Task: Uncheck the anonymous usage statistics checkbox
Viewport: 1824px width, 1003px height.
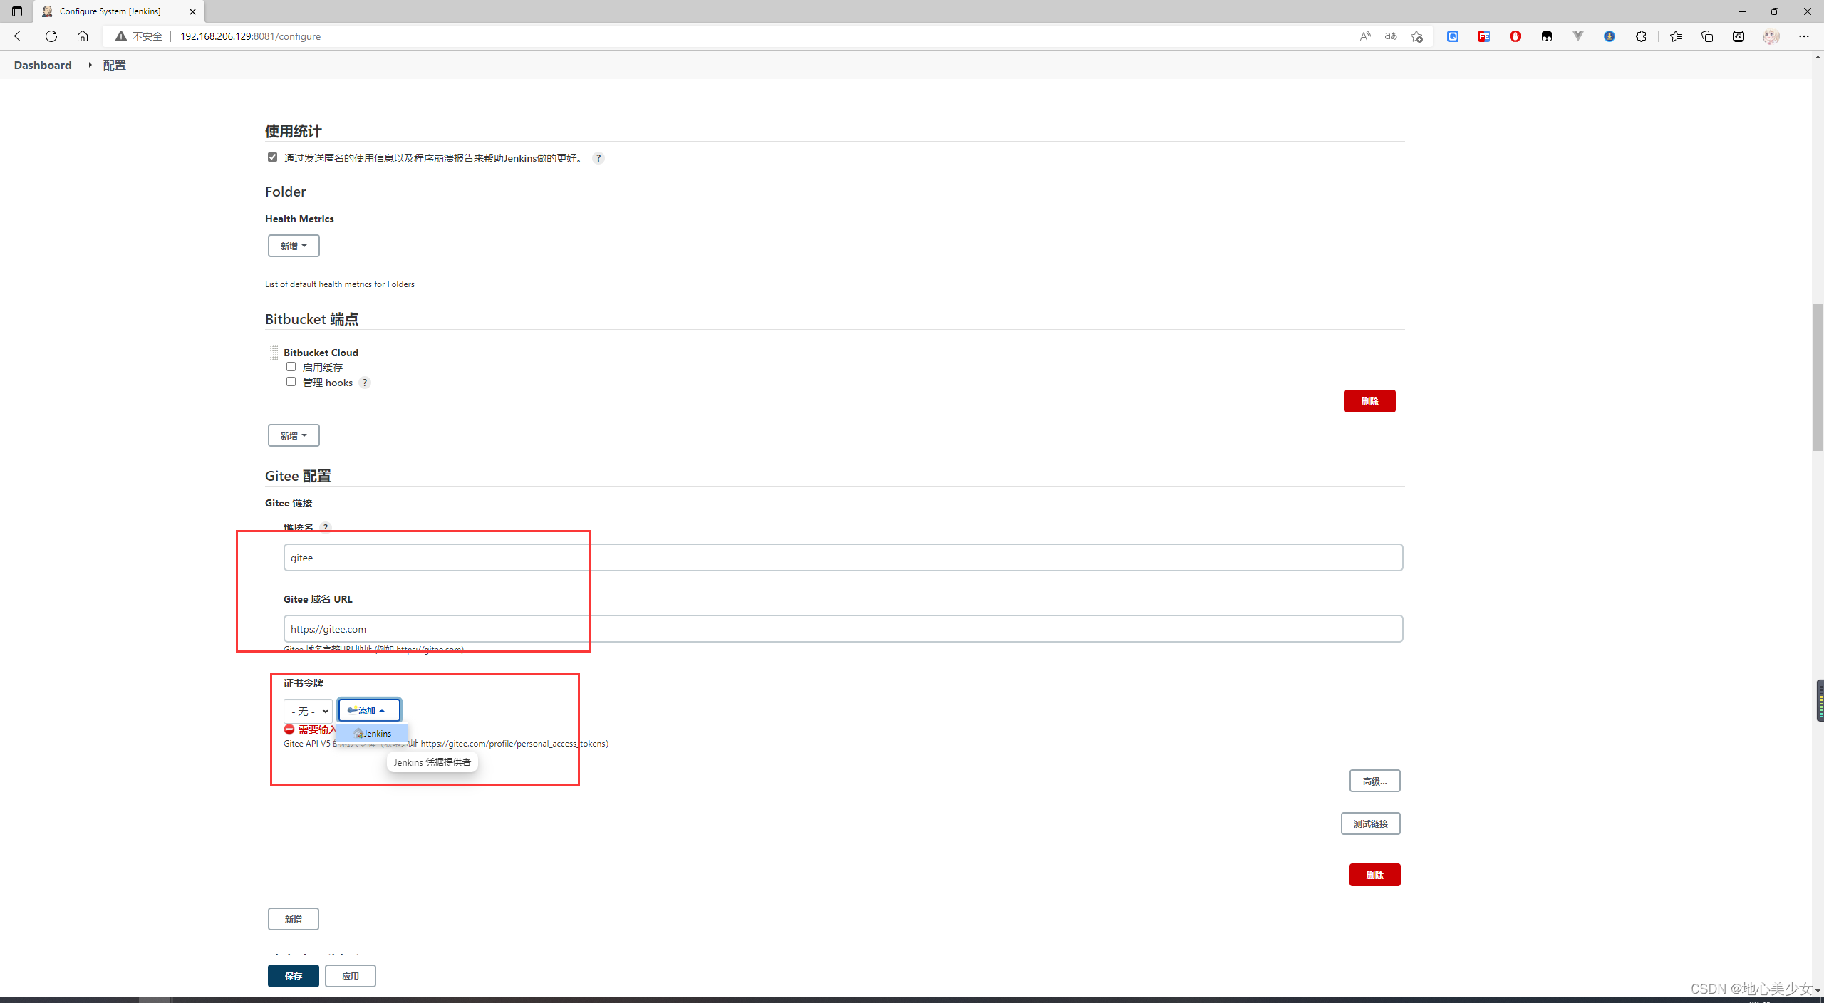Action: click(x=272, y=157)
